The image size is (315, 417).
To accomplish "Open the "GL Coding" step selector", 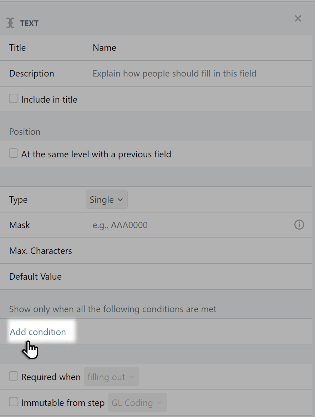I will click(x=137, y=402).
